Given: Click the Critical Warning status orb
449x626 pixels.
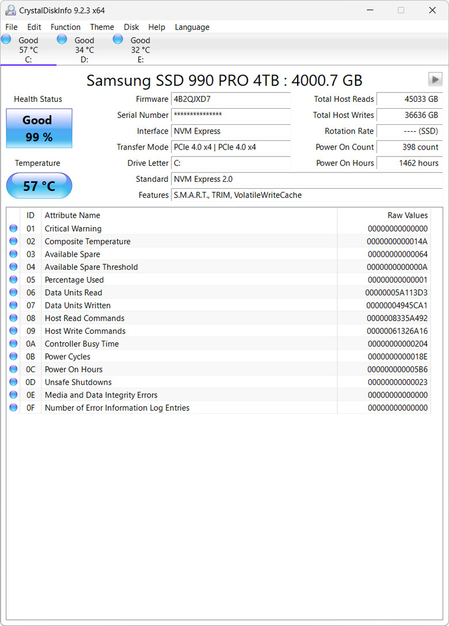Looking at the screenshot, I should tap(14, 228).
